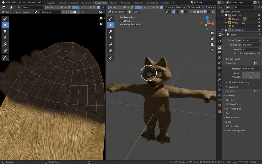Viewport: 262px width, 164px height.
Task: Open the outliner filter funnel
Action: [259, 7]
